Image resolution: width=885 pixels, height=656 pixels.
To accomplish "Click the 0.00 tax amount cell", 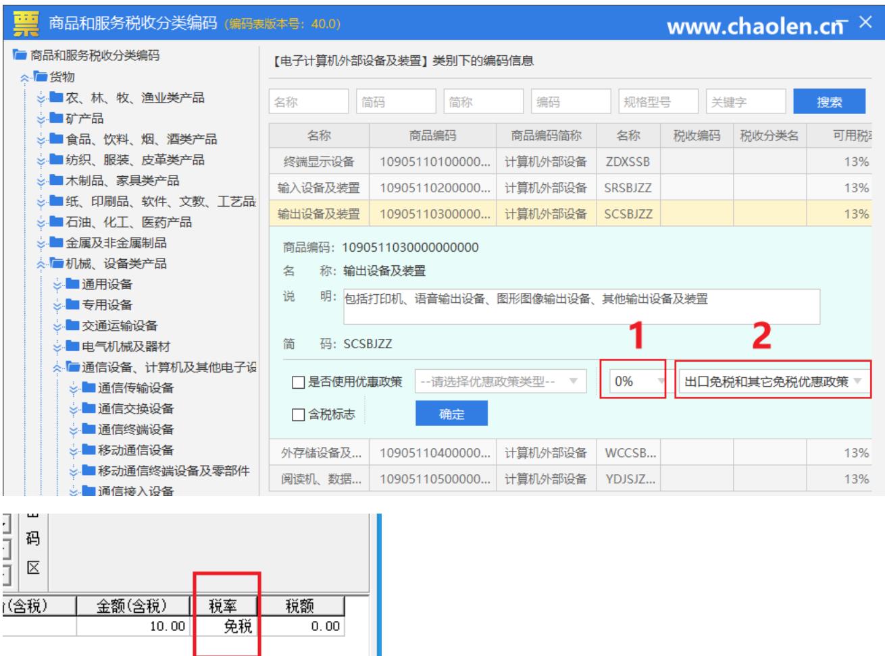I will [301, 626].
